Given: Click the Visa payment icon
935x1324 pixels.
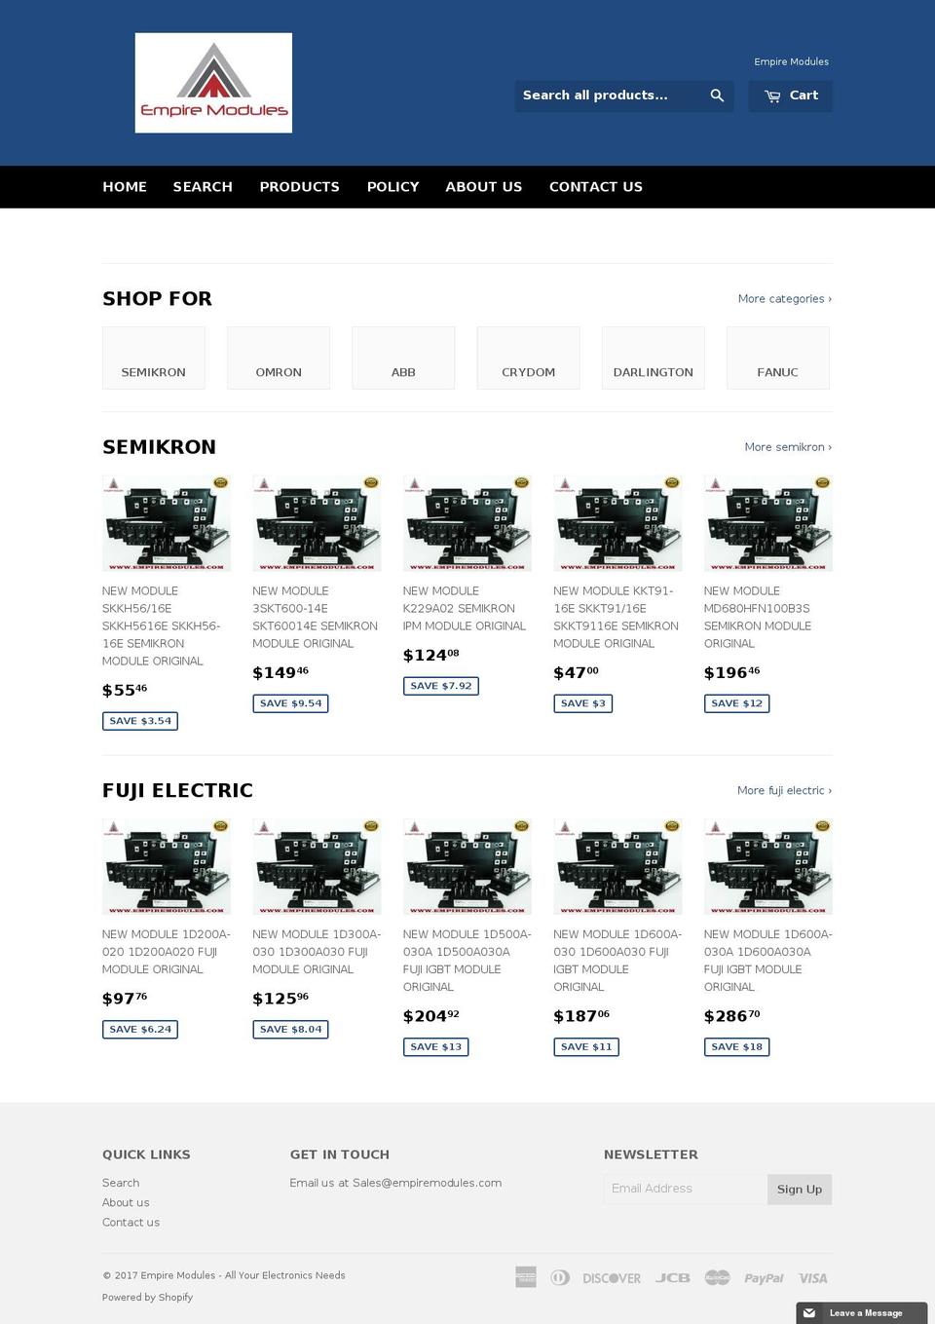Looking at the screenshot, I should pyautogui.click(x=813, y=1277).
